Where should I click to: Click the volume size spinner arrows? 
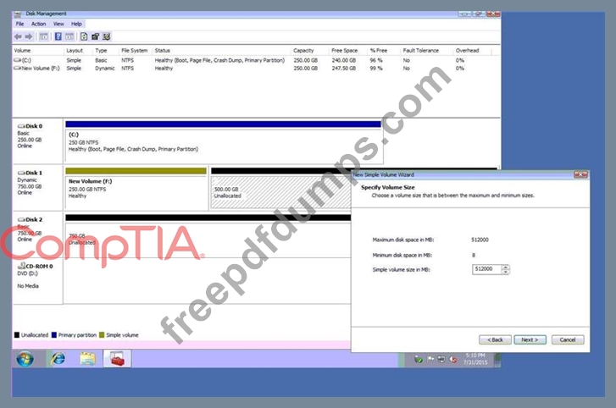[x=506, y=269]
